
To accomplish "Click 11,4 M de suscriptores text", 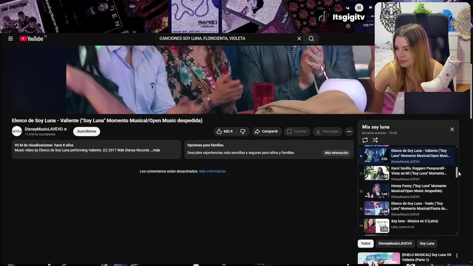I will [40, 134].
